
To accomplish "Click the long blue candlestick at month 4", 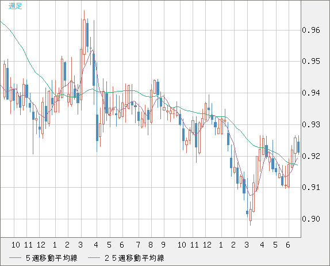I will pyautogui.click(x=97, y=128).
